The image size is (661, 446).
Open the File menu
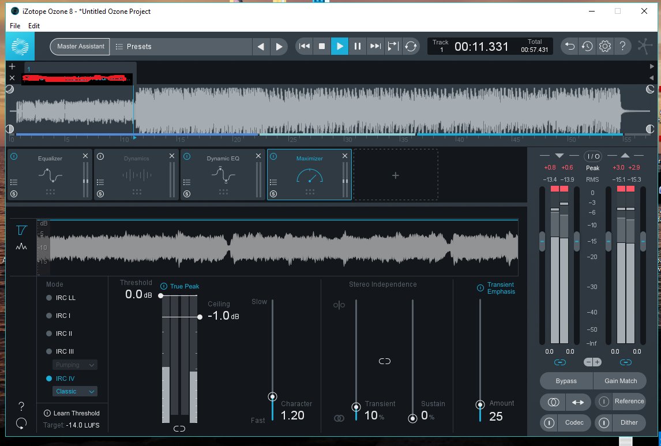15,26
